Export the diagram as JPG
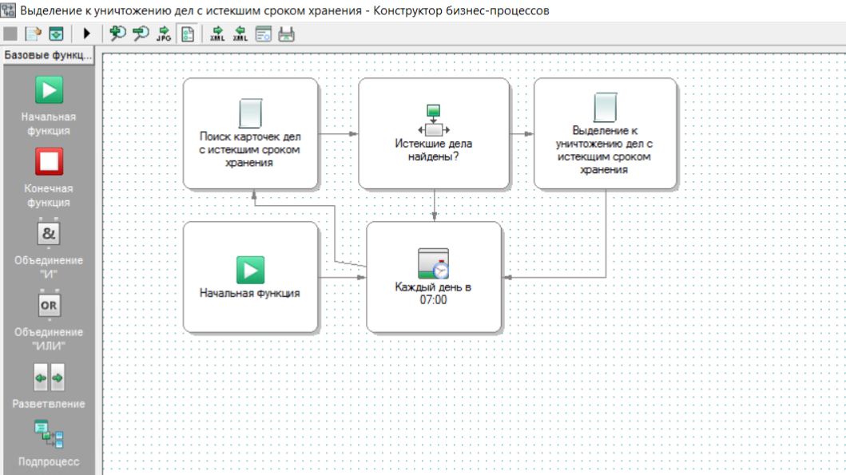 tap(164, 34)
